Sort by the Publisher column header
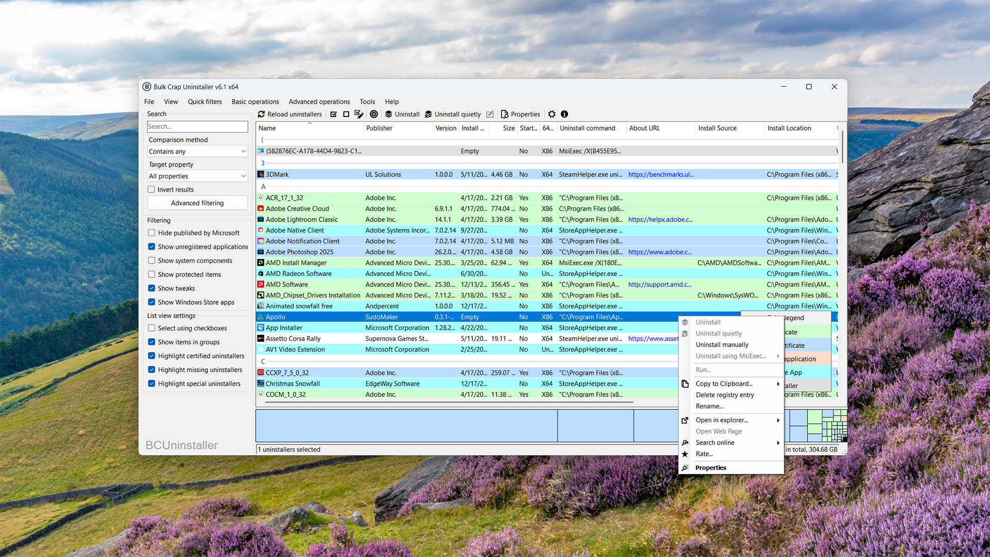Image resolution: width=990 pixels, height=557 pixels. 398,128
